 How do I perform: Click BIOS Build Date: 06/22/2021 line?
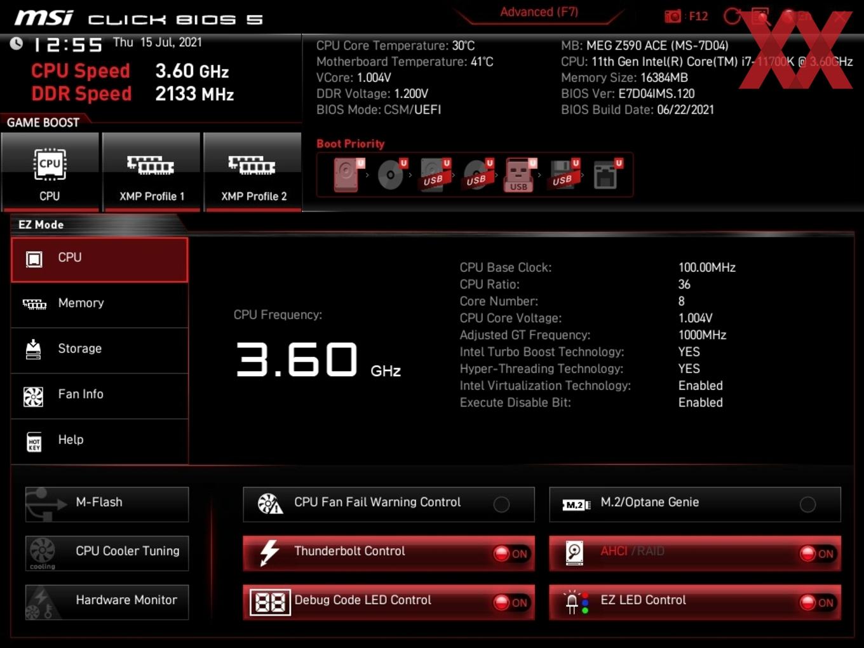(637, 110)
